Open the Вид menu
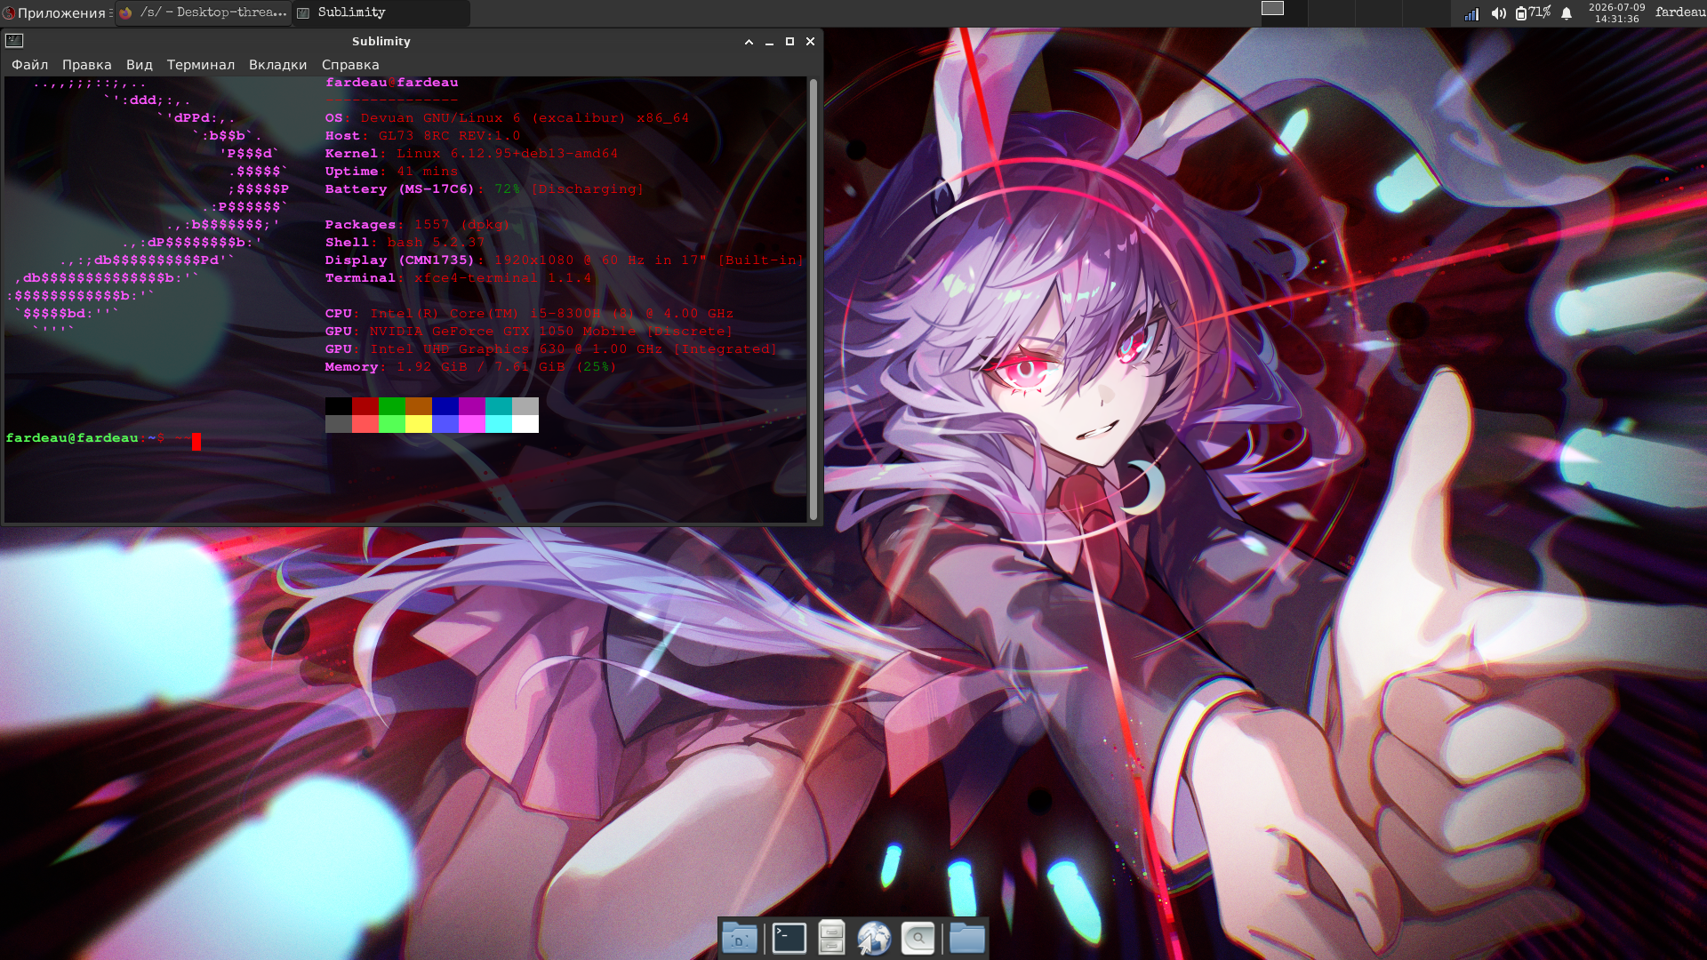This screenshot has height=960, width=1707. 140,65
